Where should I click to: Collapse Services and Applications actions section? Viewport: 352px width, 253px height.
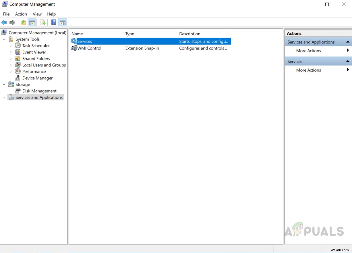pyautogui.click(x=348, y=42)
